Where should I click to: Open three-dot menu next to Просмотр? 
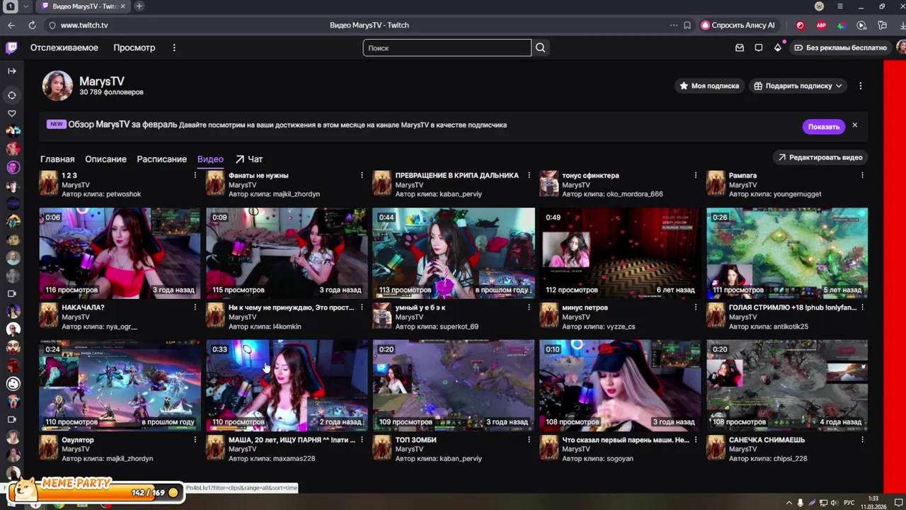pyautogui.click(x=174, y=47)
